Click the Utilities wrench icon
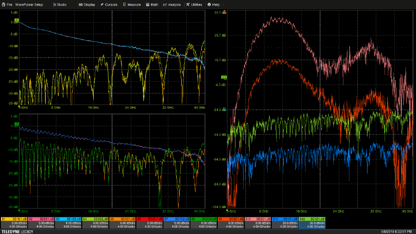The image size is (416, 234). click(x=188, y=4)
